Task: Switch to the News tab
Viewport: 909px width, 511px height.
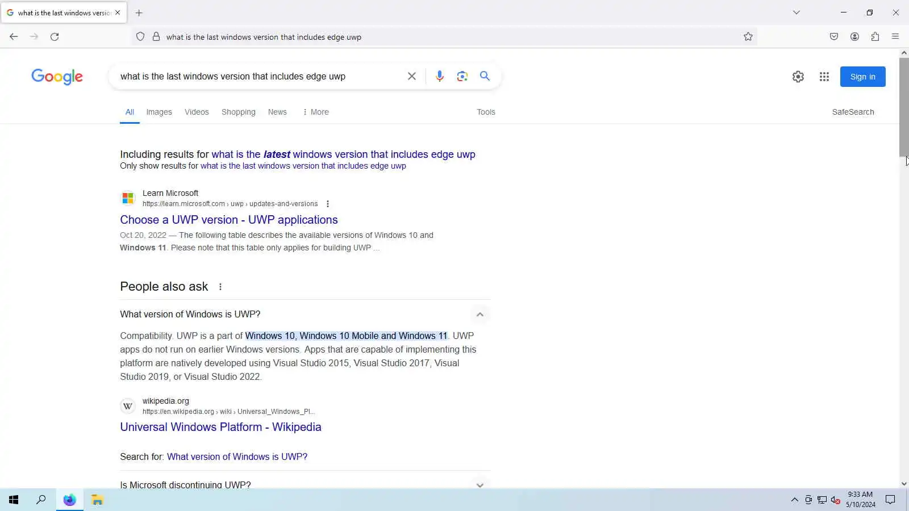Action: pos(277,112)
